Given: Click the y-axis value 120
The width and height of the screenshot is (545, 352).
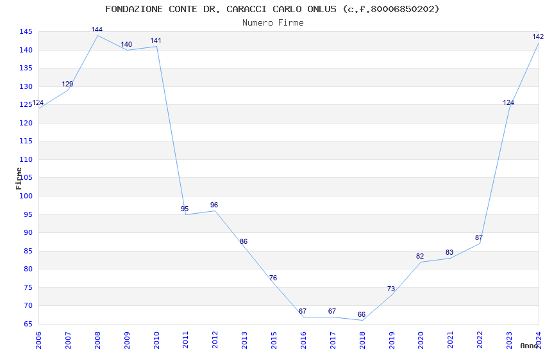Looking at the screenshot, I should 26,123.
